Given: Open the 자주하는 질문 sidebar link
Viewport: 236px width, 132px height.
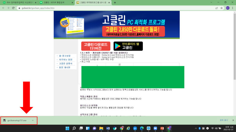Looking at the screenshot, I should [x=65, y=60].
